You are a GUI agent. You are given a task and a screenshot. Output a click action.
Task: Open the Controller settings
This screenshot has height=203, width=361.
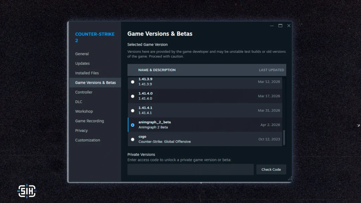84,92
